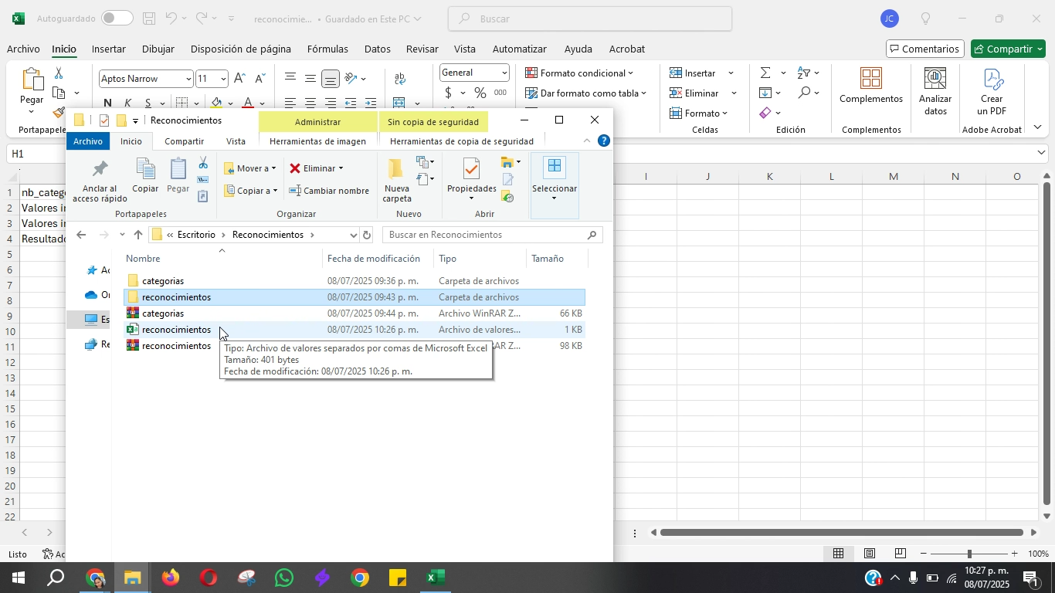Click Comentarios button in Excel
Image resolution: width=1055 pixels, height=593 pixels.
[924, 49]
